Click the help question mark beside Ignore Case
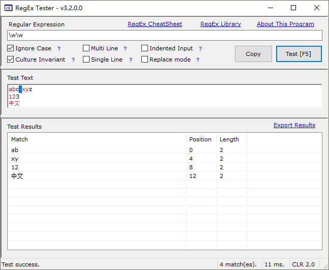The image size is (329, 270). tap(59, 49)
